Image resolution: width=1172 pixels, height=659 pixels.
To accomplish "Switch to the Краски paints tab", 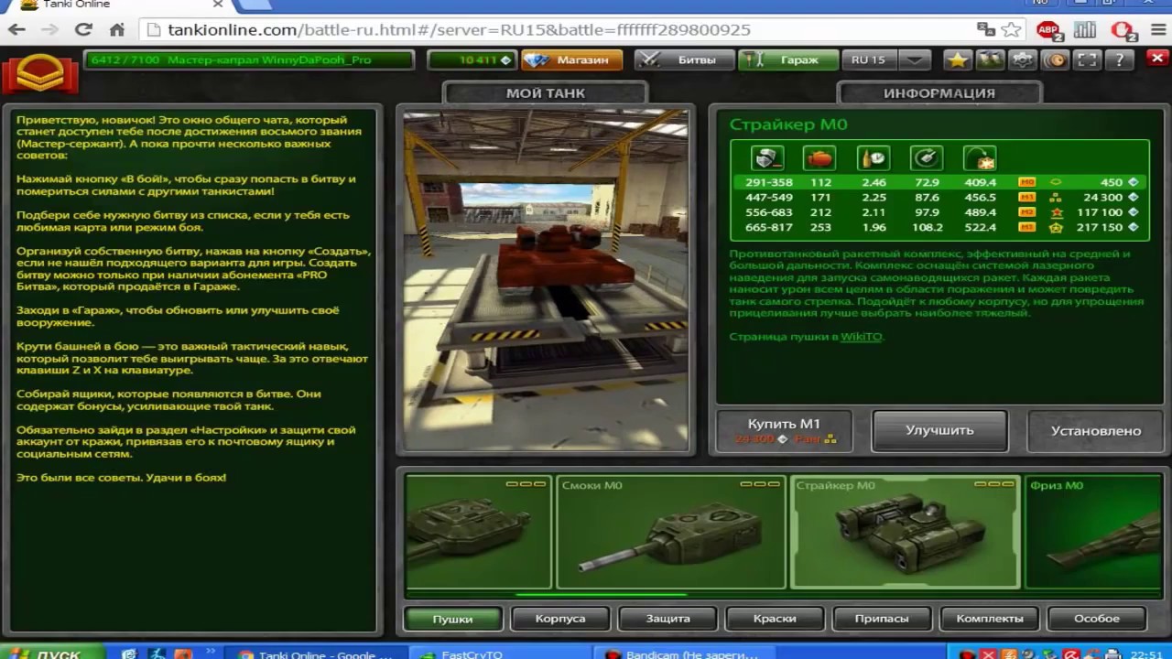I will [775, 619].
